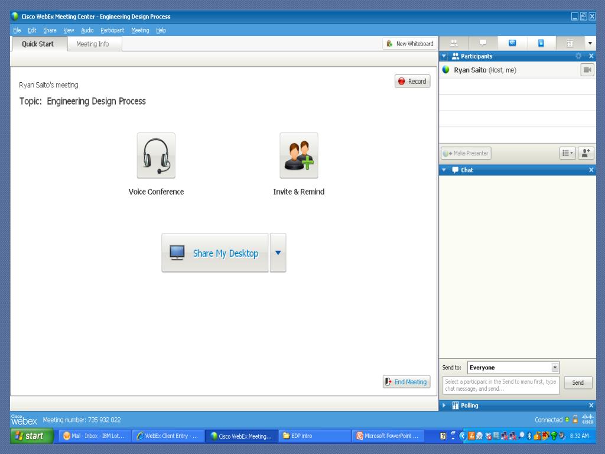
Task: Open the Participant menu
Action: [112, 30]
